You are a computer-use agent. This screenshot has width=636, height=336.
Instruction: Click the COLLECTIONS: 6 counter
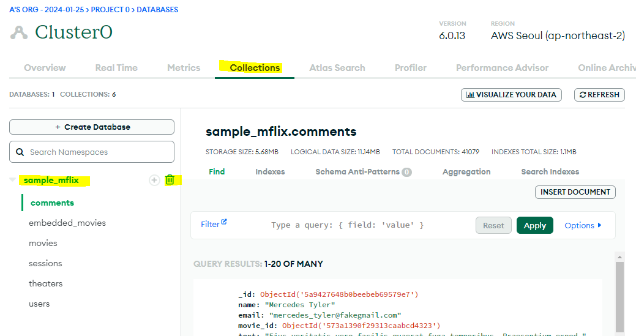88,94
